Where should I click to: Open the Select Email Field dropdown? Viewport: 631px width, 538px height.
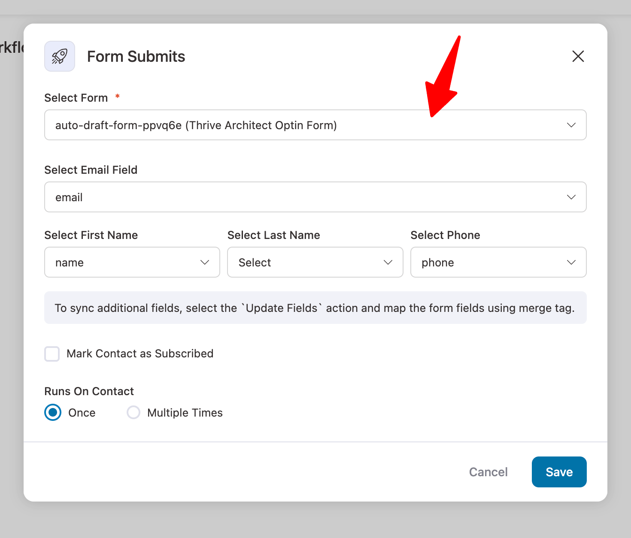click(x=315, y=197)
